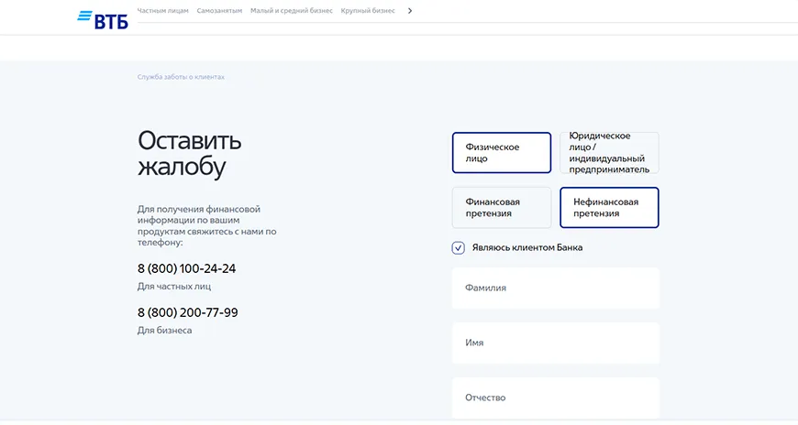Click the phone number 8 (800) 100-24-24
The height and width of the screenshot is (425, 798).
click(x=187, y=268)
